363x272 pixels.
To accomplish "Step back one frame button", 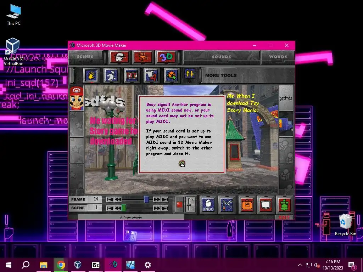I will [x=118, y=199].
